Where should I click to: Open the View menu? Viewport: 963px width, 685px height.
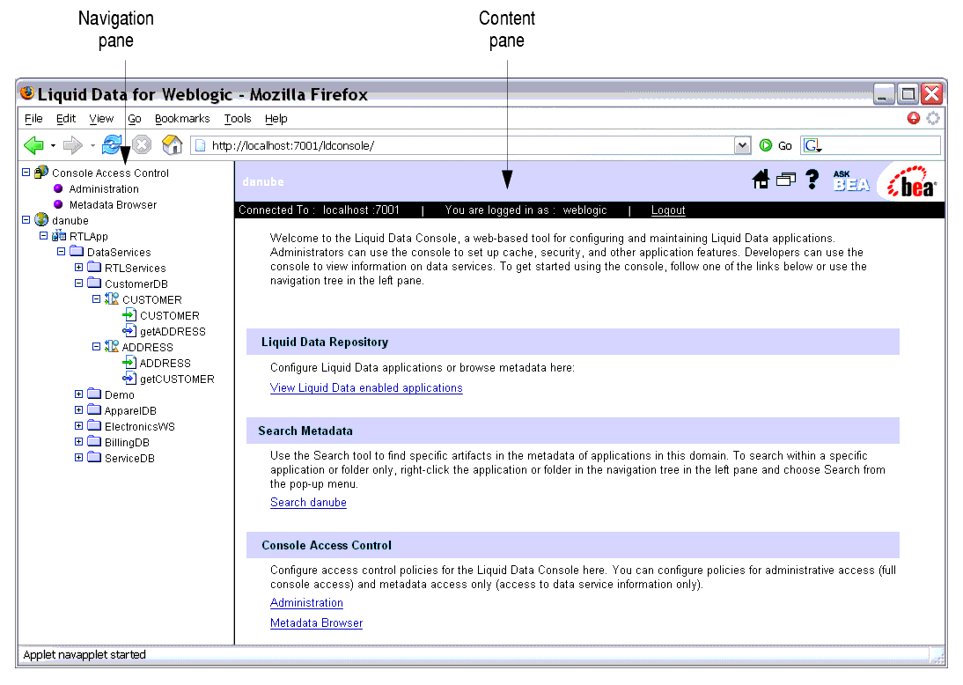tap(101, 119)
